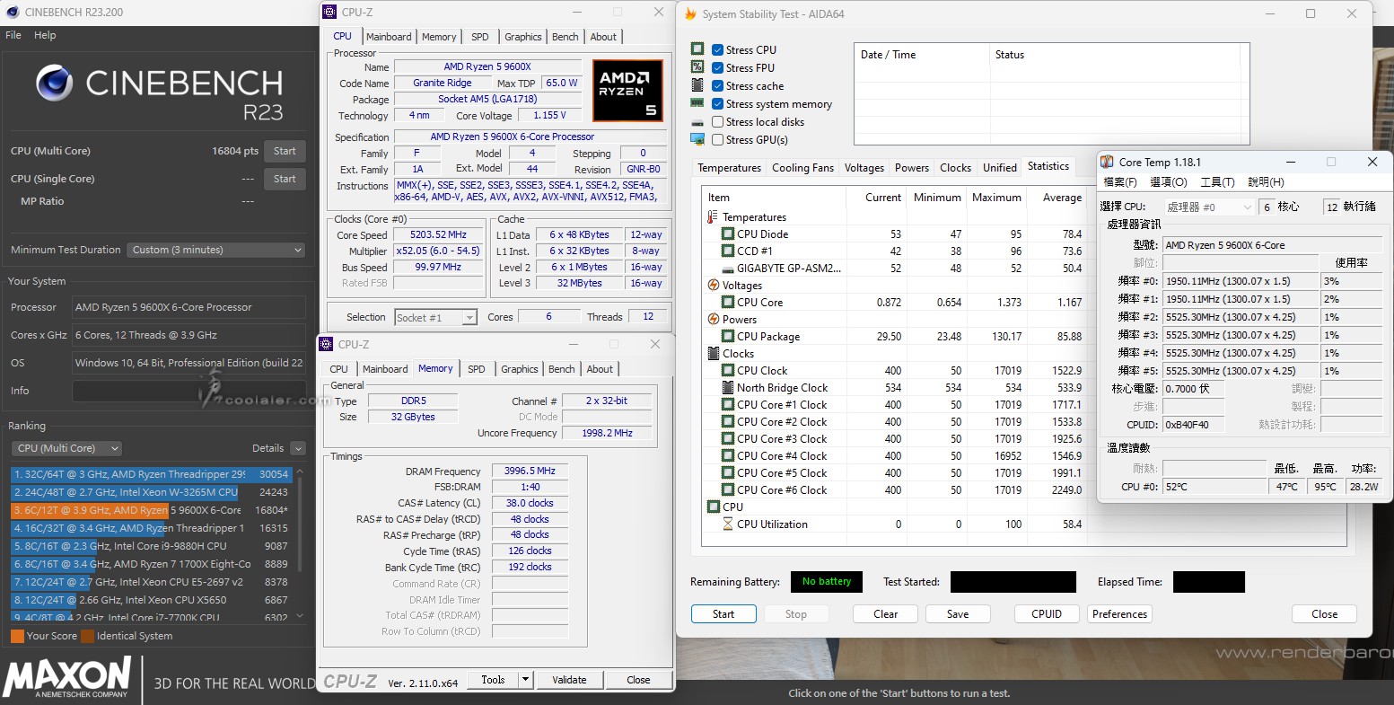1394x705 pixels.
Task: Open the Socket #1 selection dropdown
Action: click(x=435, y=317)
